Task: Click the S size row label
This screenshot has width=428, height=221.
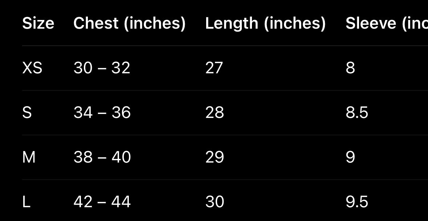Action: coord(27,112)
